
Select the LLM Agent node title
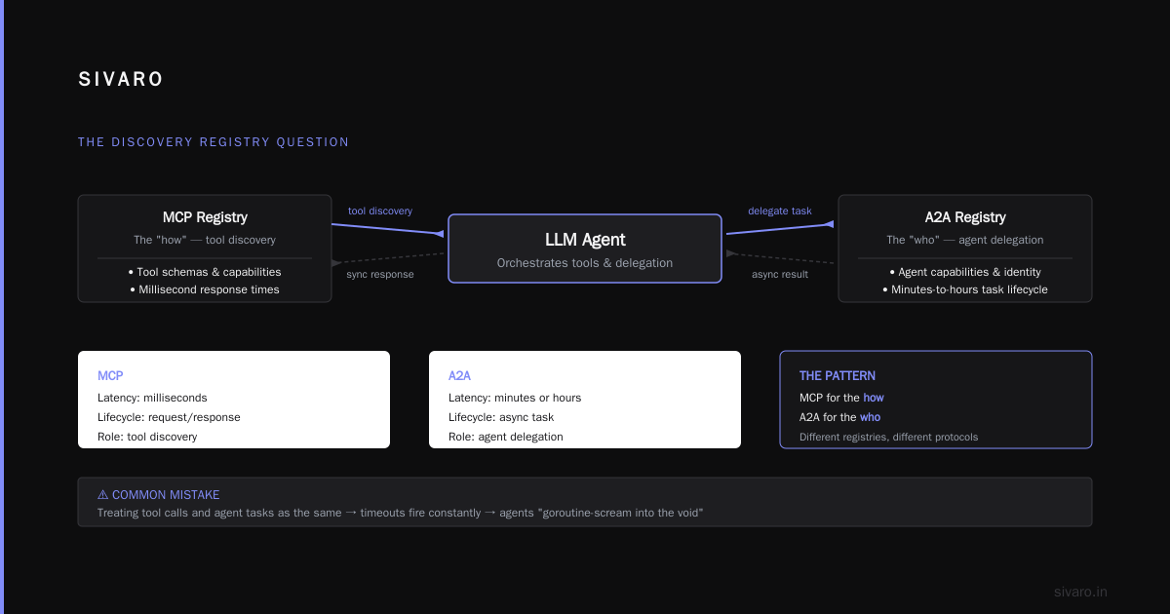pyautogui.click(x=585, y=240)
